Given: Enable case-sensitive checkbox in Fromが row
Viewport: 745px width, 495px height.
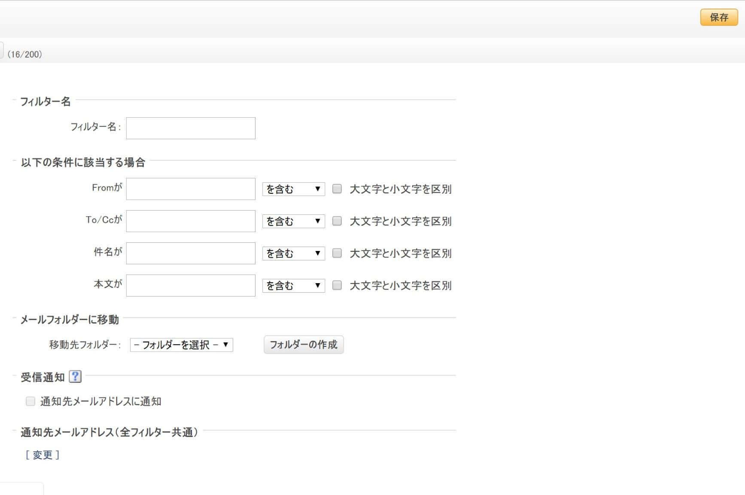Looking at the screenshot, I should [x=337, y=189].
